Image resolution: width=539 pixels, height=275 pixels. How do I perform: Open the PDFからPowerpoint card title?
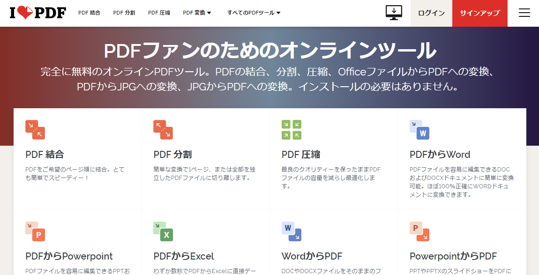(x=69, y=256)
